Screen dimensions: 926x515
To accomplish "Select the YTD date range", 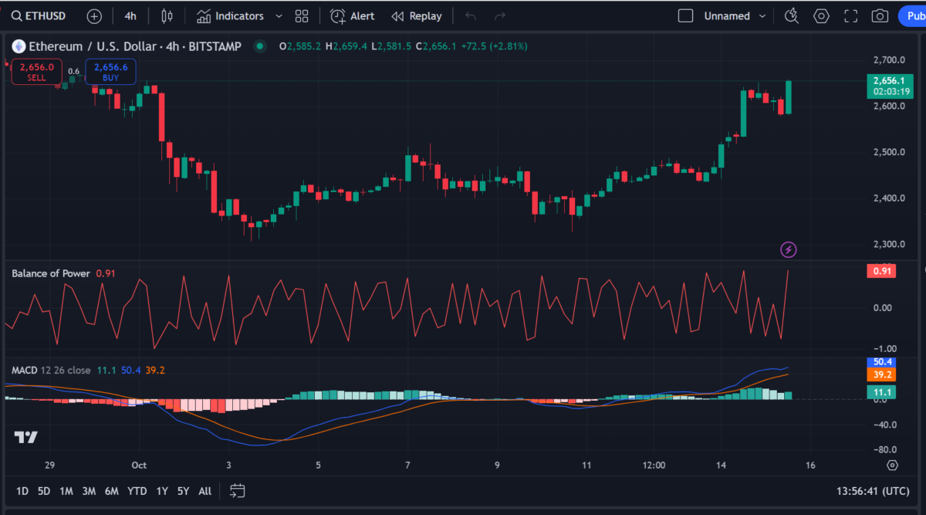I will click(x=137, y=491).
